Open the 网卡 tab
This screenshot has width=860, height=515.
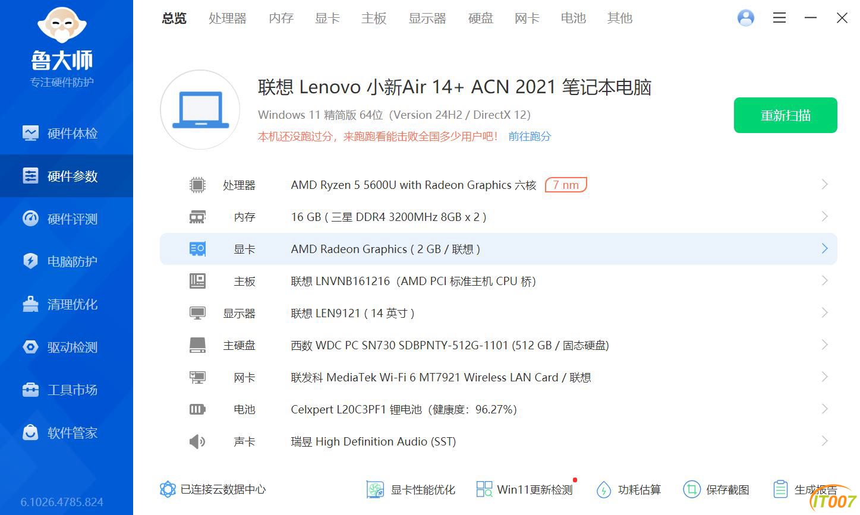click(x=527, y=18)
